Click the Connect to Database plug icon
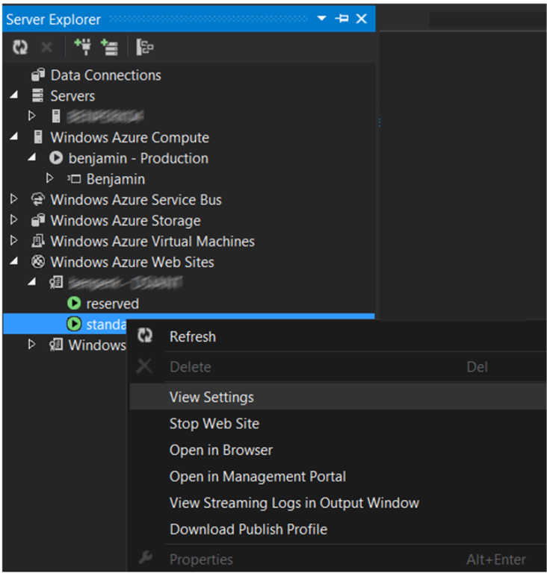Screen dimensions: 547x573 click(x=83, y=47)
